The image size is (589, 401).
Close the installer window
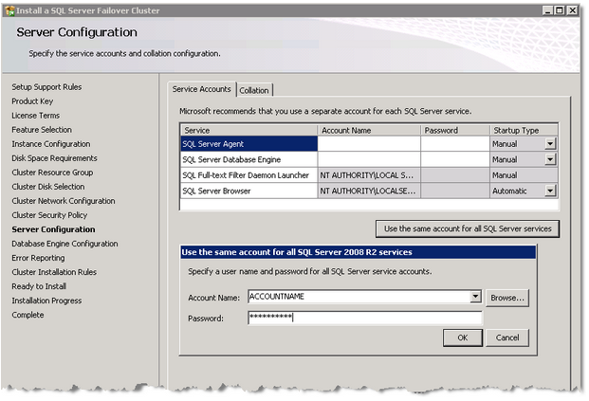coord(572,10)
